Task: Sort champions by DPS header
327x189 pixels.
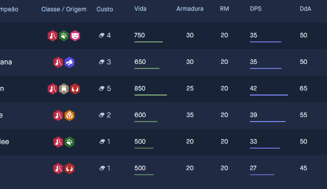Action: point(255,9)
